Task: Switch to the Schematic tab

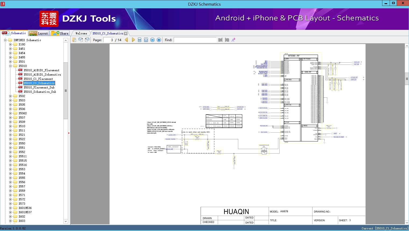Action: pos(14,33)
